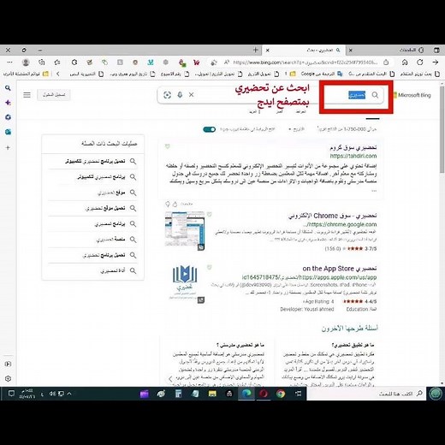445x445 pixels.
Task: Click the Tahdiri app logo thumbnail
Action: click(185, 282)
